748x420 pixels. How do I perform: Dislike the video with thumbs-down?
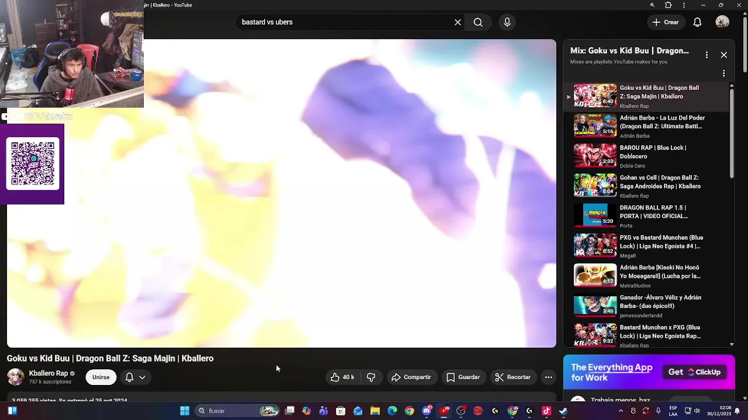click(371, 377)
